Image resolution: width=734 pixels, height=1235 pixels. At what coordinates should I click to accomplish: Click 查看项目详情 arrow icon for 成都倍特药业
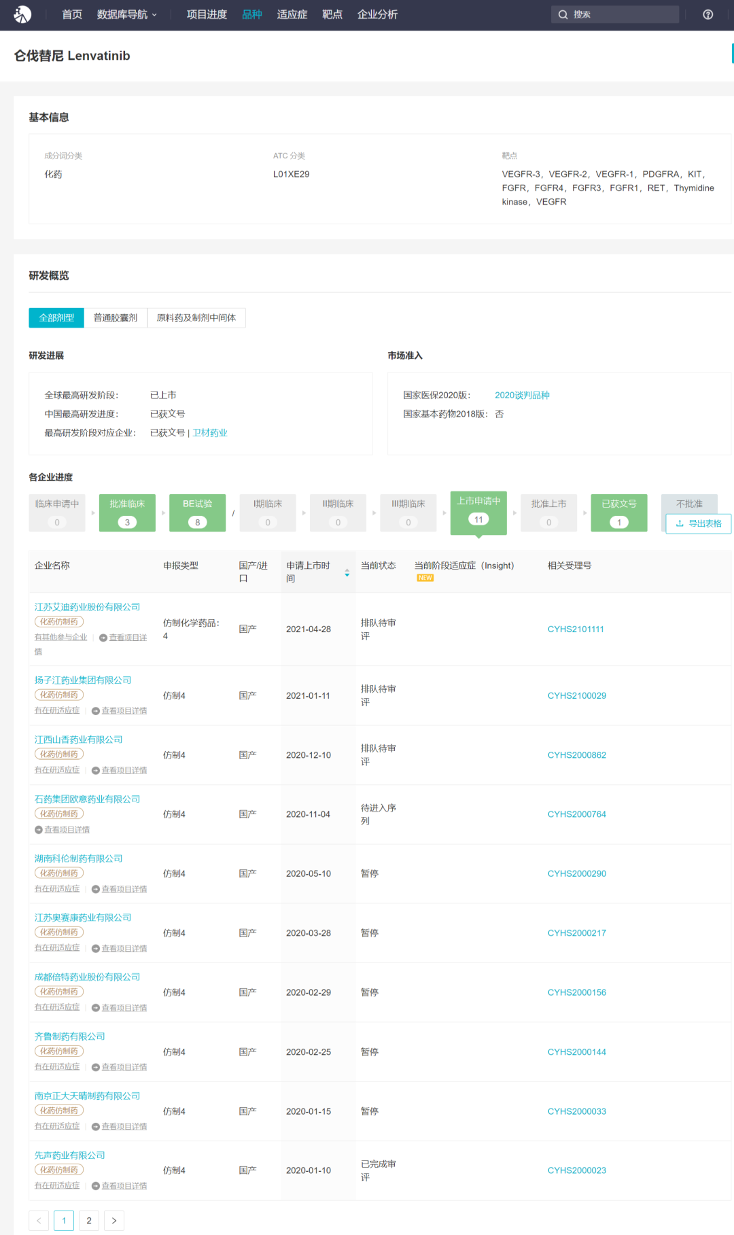[x=96, y=1008]
